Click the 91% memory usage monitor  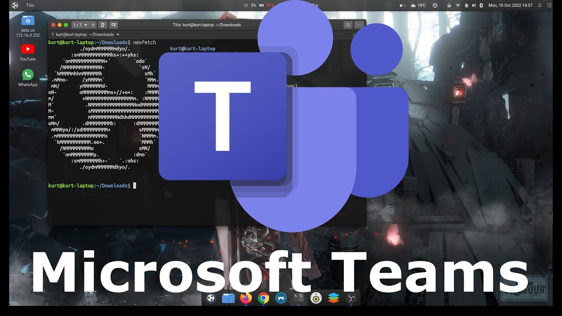tap(267, 5)
